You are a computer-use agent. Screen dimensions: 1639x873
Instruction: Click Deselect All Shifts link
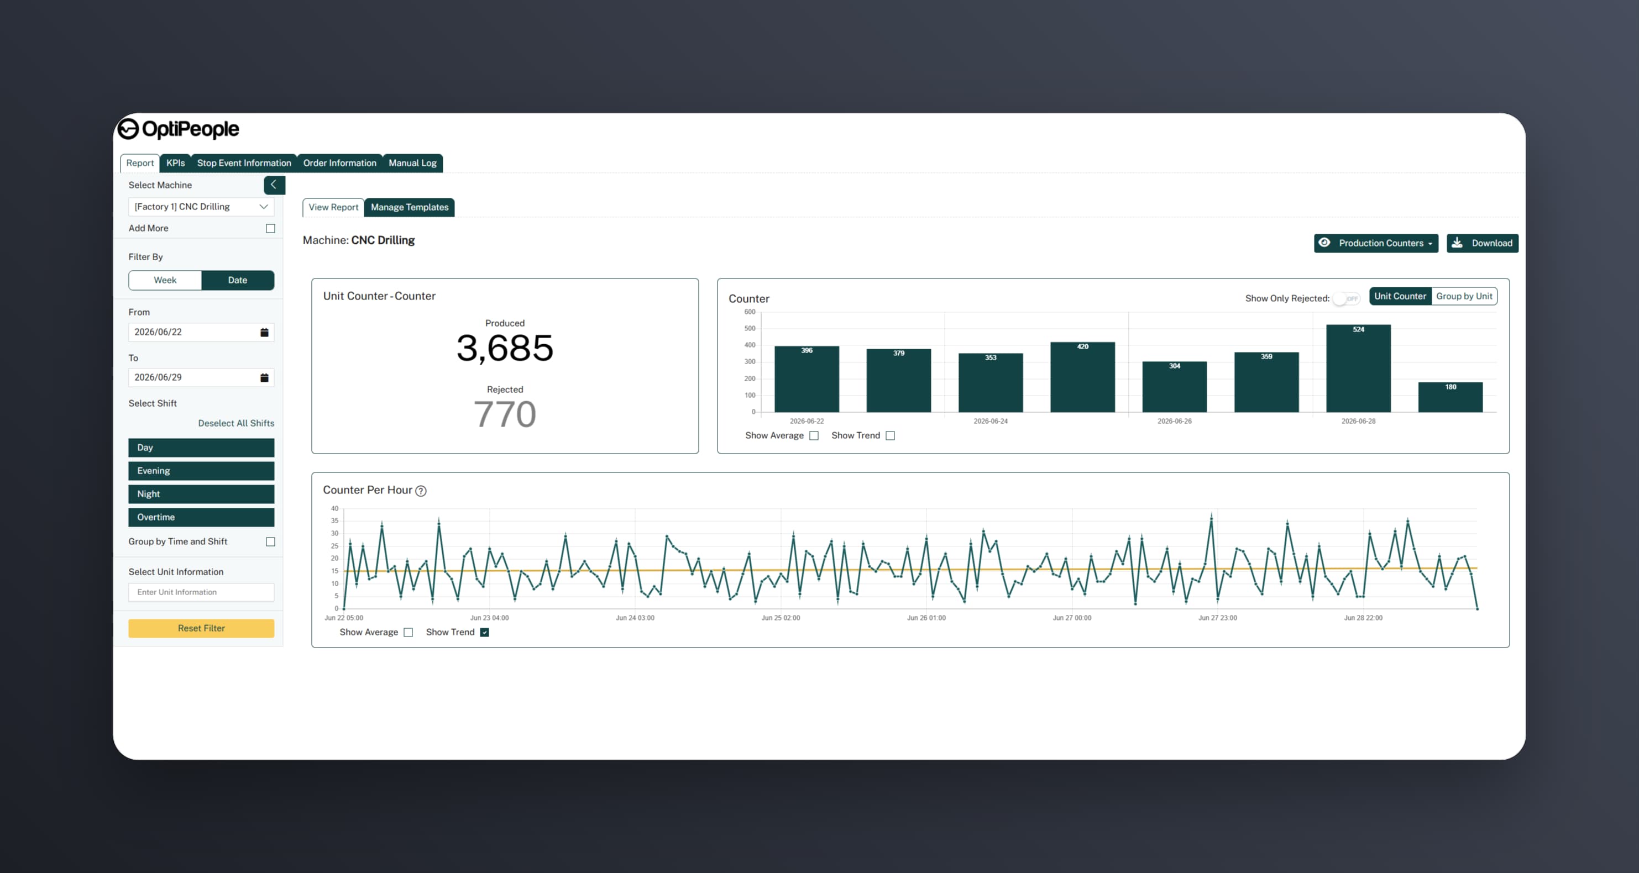click(236, 423)
